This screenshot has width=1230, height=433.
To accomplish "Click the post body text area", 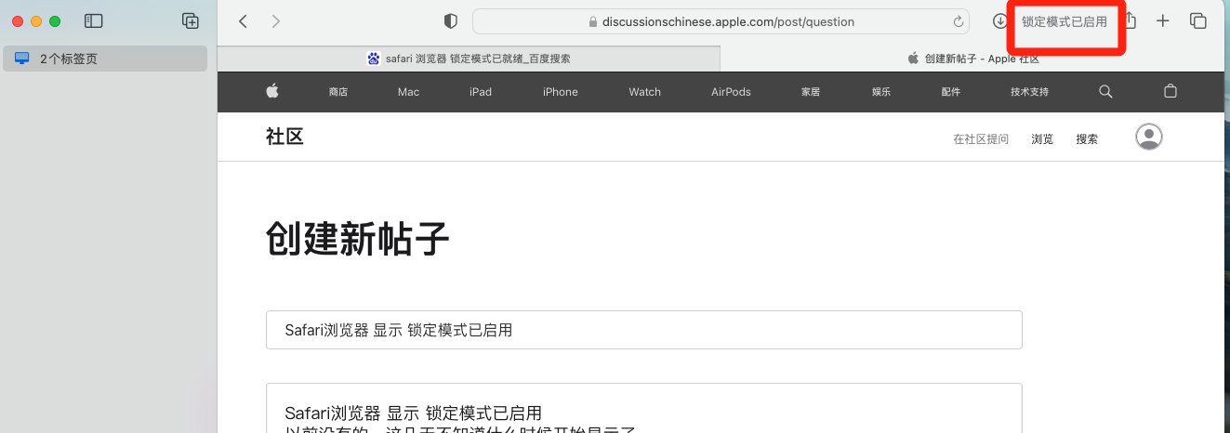I will click(643, 408).
